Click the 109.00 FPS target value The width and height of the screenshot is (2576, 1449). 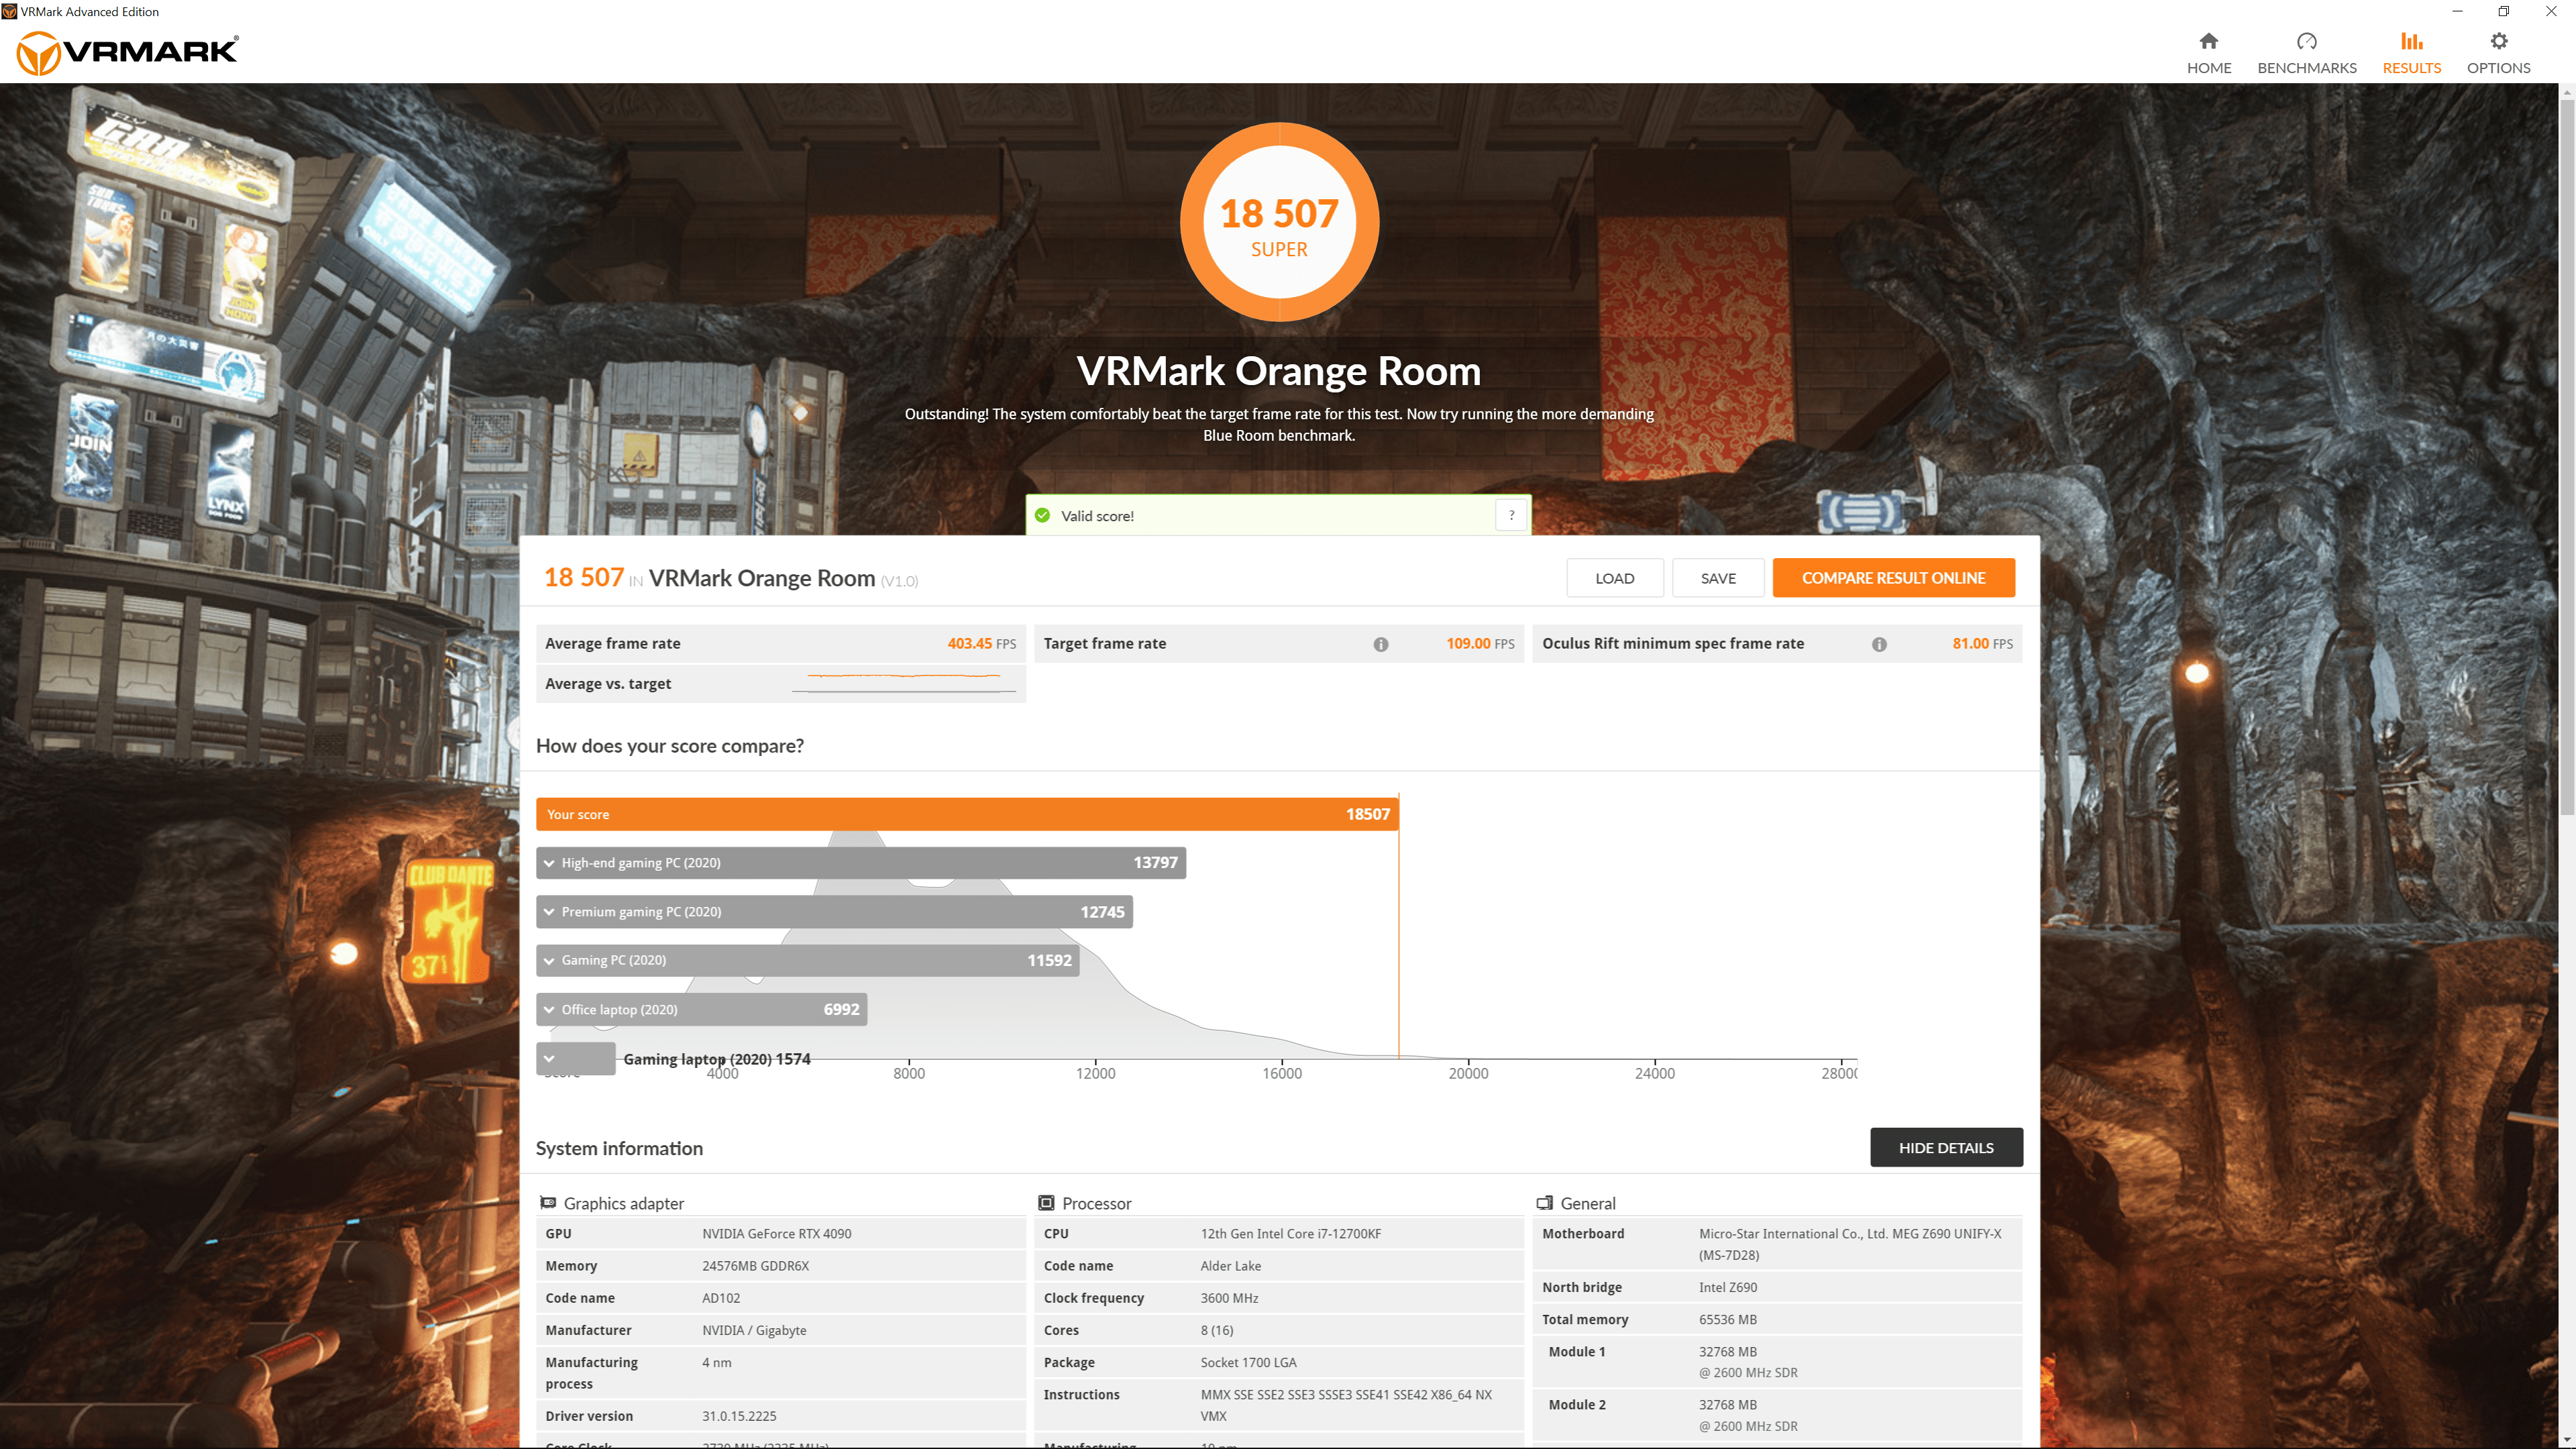[x=1480, y=644]
